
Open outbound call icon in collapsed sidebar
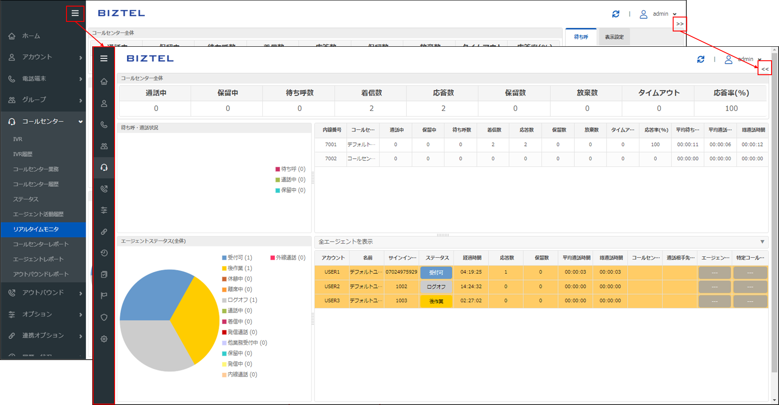pos(104,189)
